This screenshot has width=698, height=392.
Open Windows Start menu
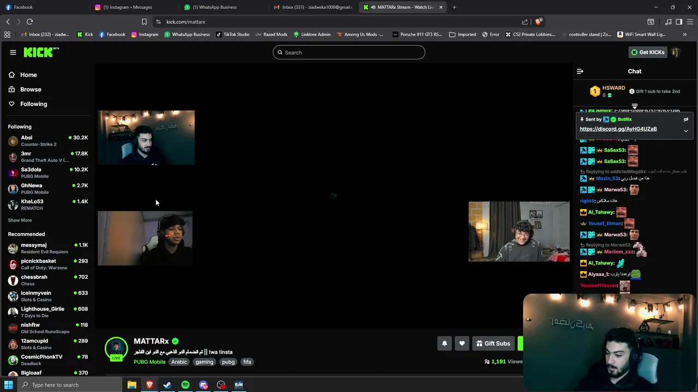tap(8, 385)
